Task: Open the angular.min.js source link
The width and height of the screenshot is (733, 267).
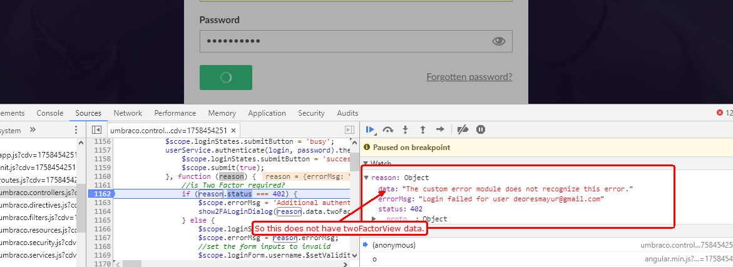Action: [x=689, y=258]
